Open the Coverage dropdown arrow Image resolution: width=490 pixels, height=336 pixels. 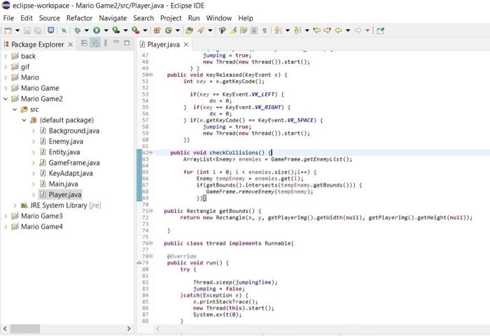(x=125, y=30)
